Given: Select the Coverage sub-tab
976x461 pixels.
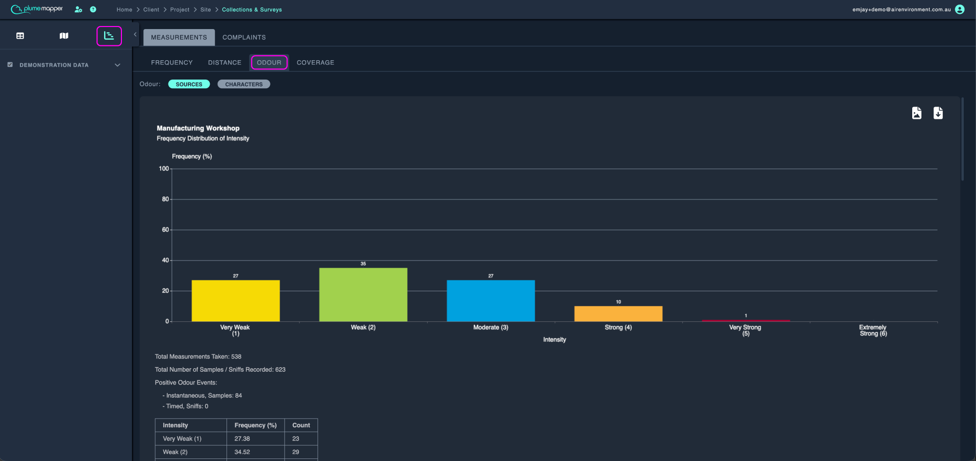Looking at the screenshot, I should tap(315, 62).
